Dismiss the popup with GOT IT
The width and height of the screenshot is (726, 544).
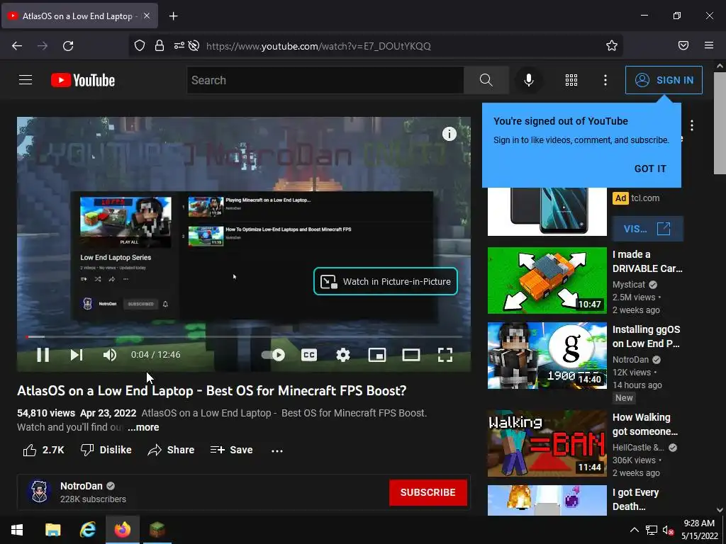(650, 169)
